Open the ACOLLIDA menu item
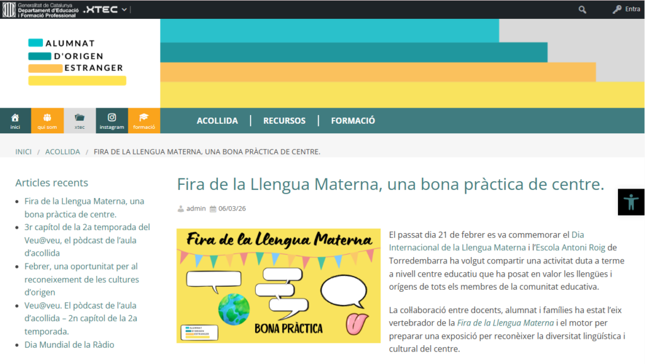Image resolution: width=645 pixels, height=364 pixels. click(x=217, y=121)
